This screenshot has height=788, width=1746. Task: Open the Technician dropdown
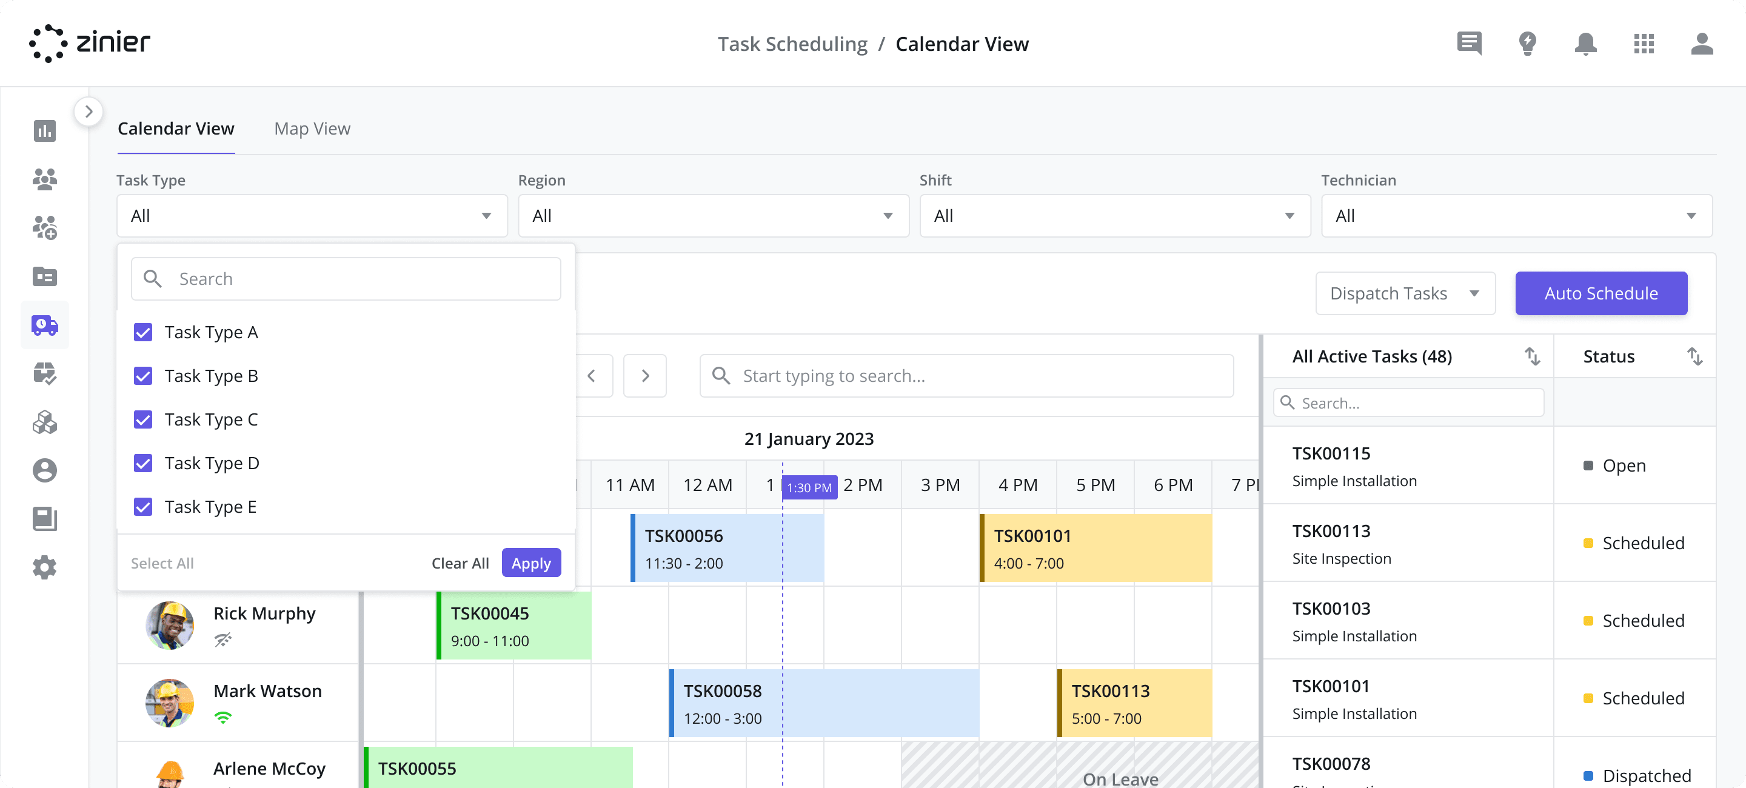pos(1516,215)
